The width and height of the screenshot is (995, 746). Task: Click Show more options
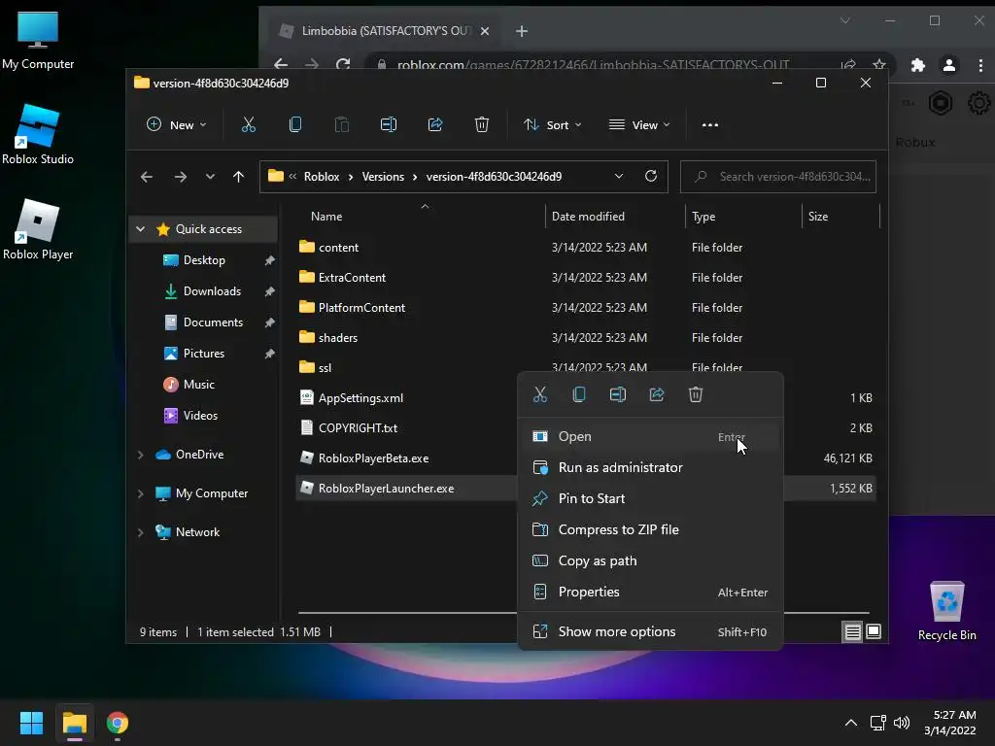tap(650, 631)
